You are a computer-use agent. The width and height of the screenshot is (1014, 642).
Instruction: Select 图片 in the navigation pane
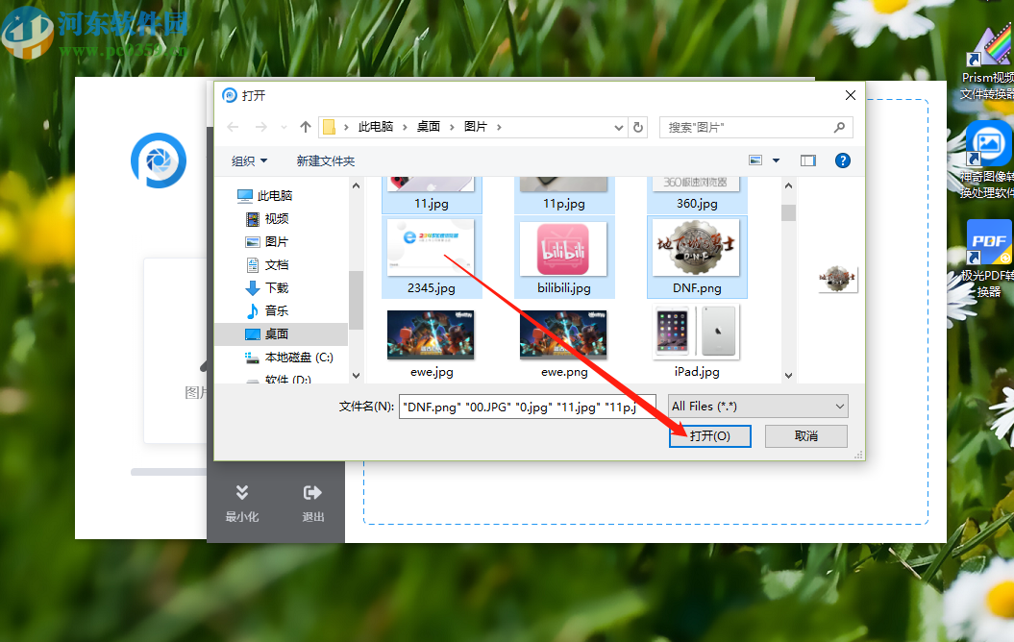pyautogui.click(x=267, y=242)
